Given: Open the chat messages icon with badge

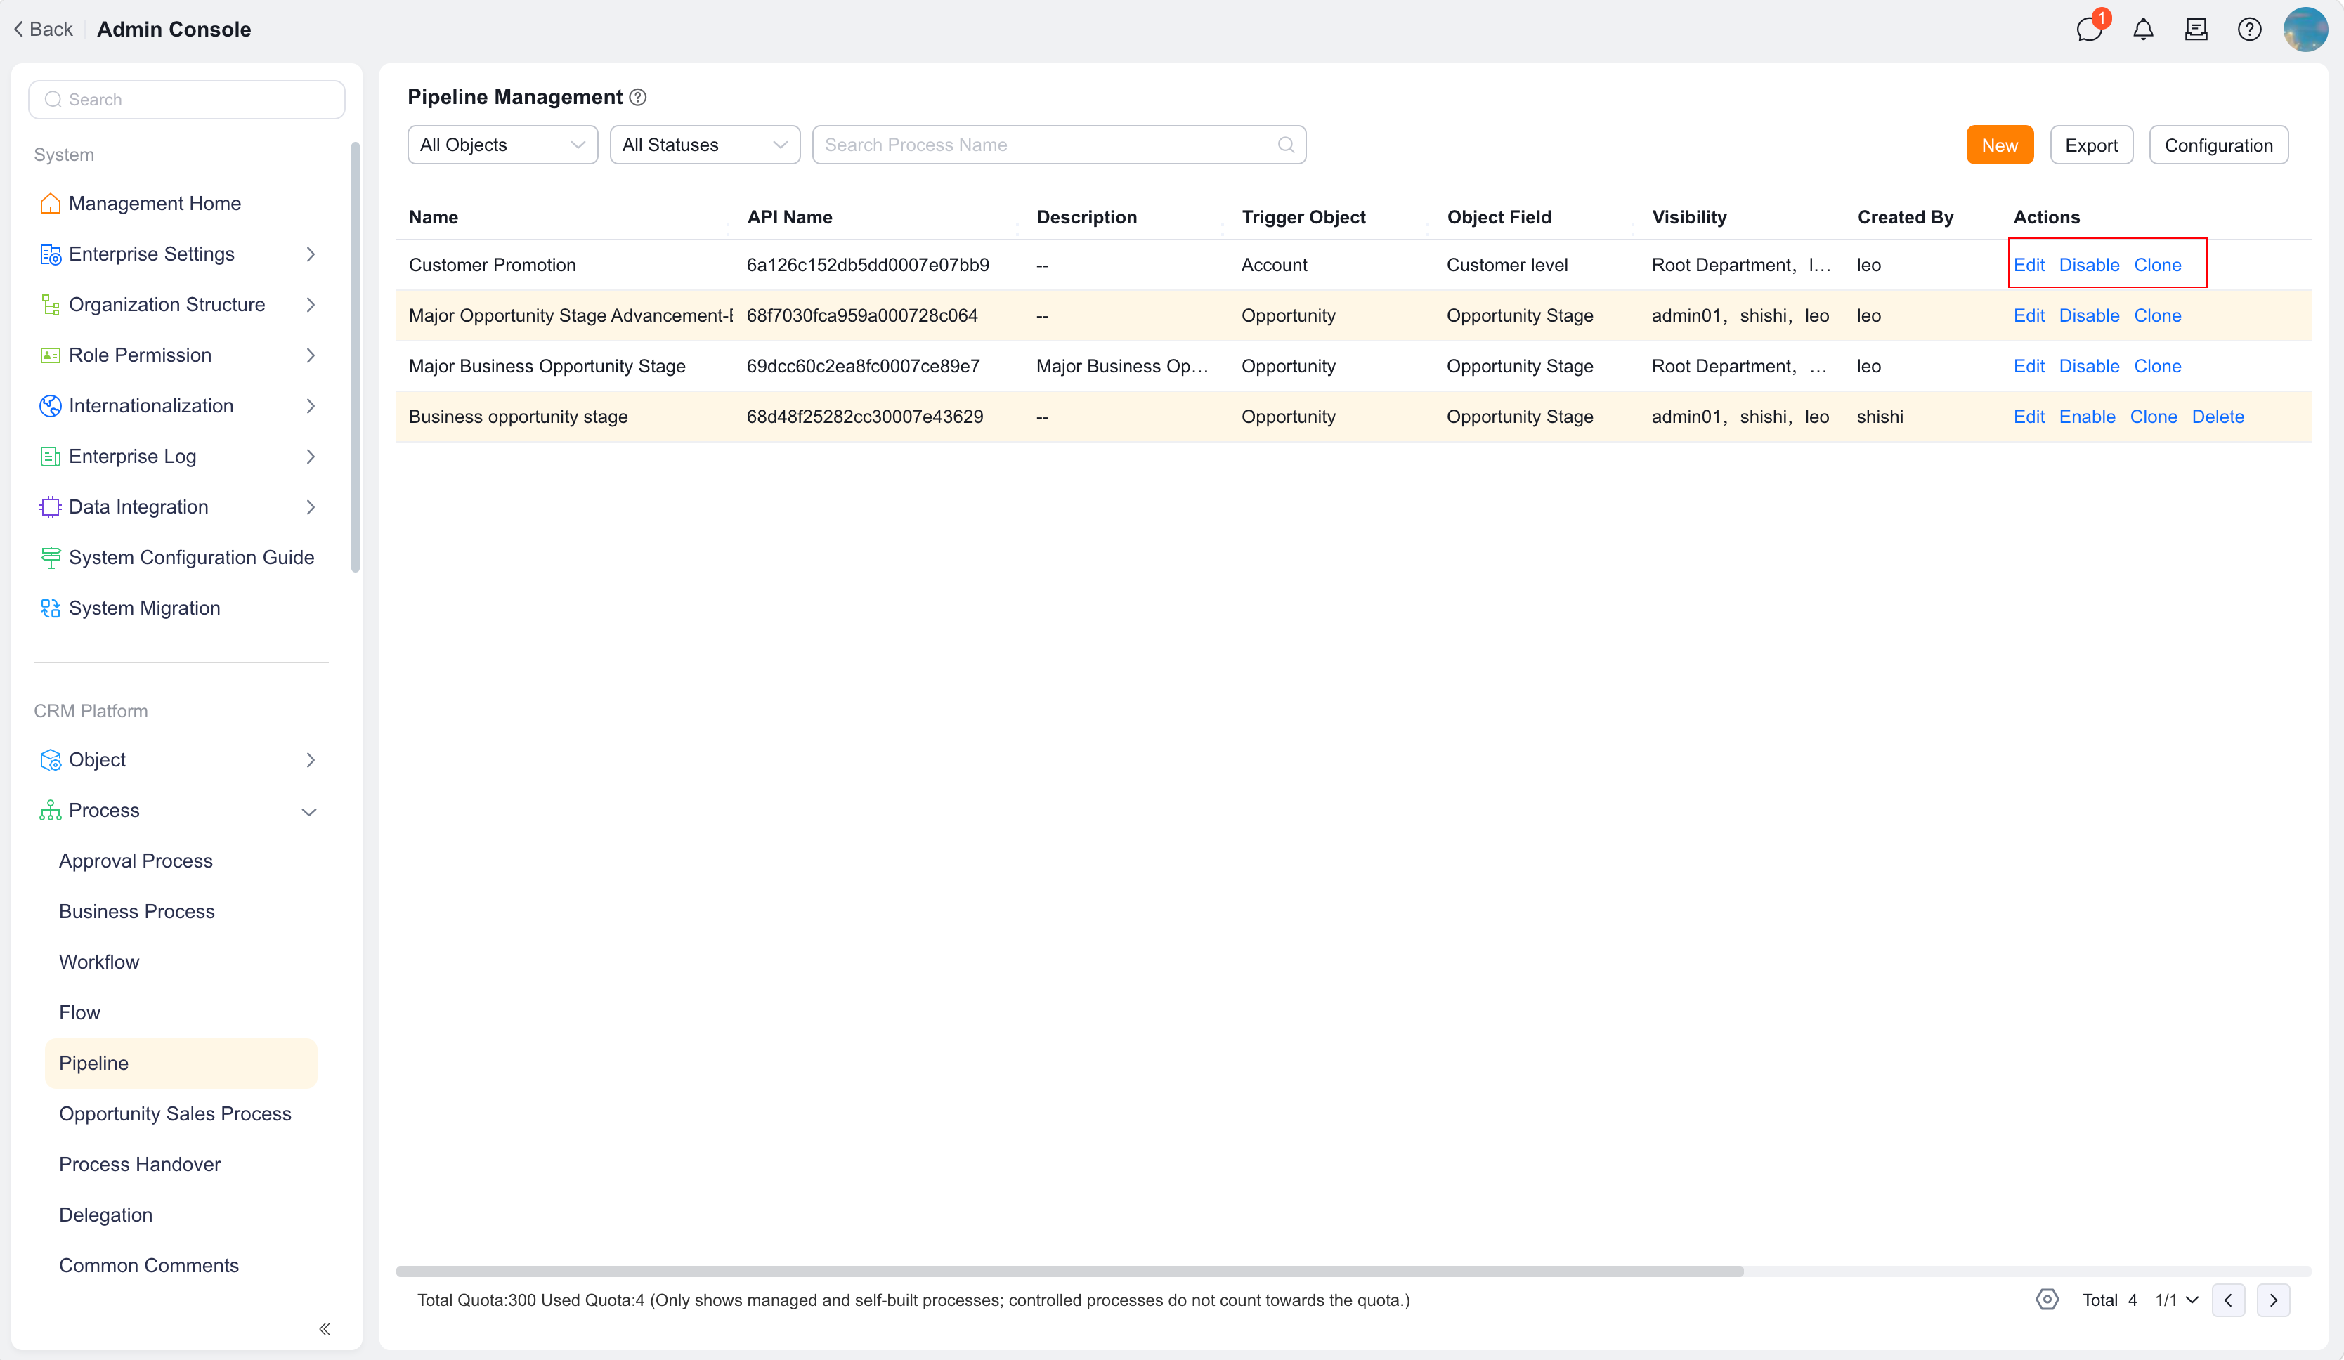Looking at the screenshot, I should click(2089, 29).
